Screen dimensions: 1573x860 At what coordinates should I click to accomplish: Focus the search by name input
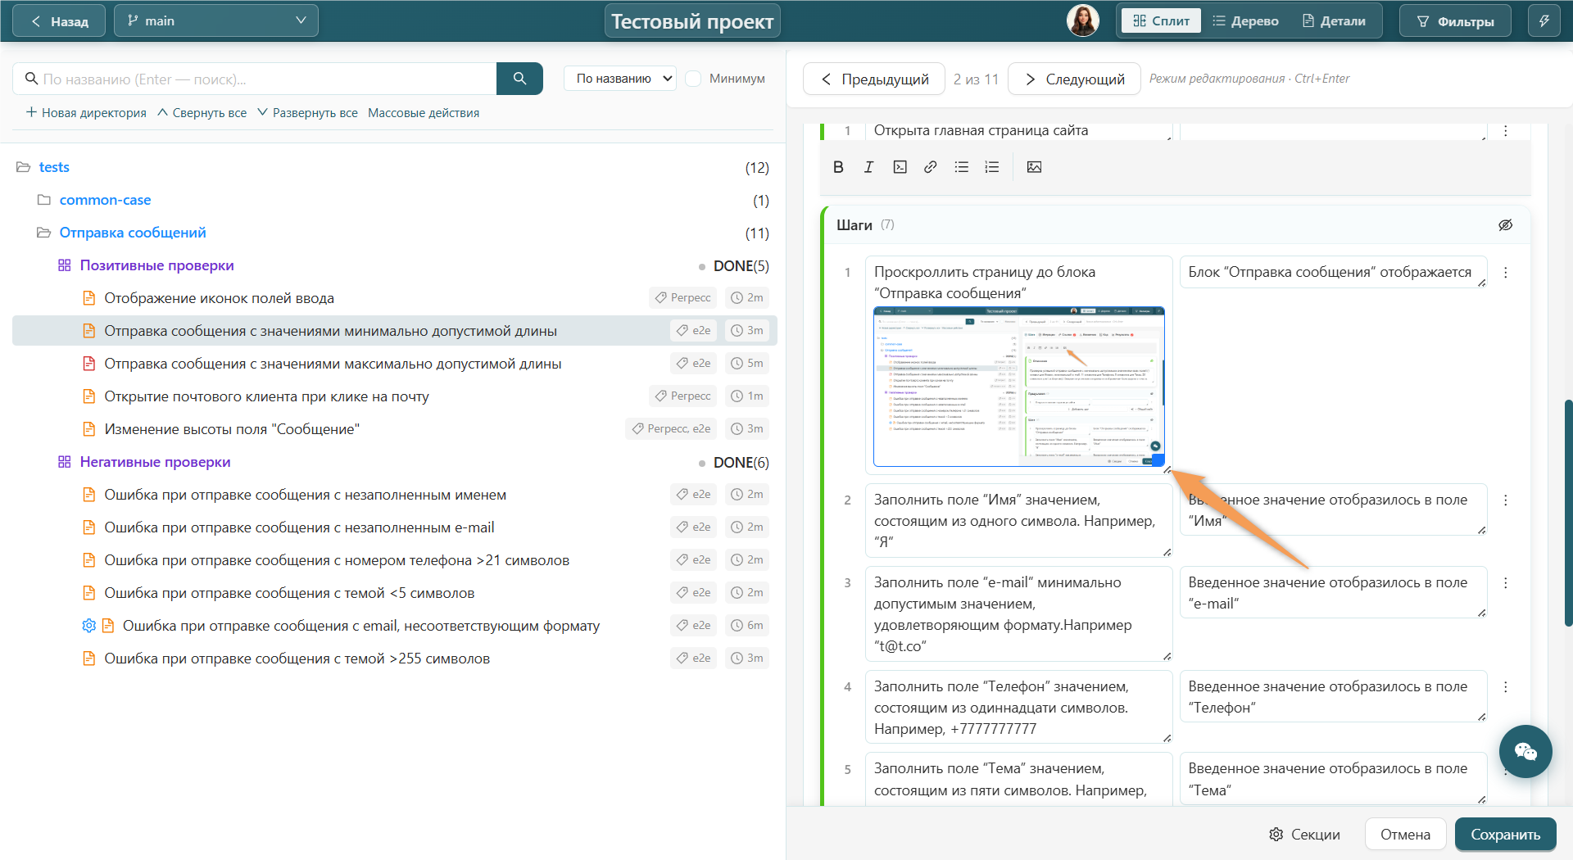click(255, 79)
